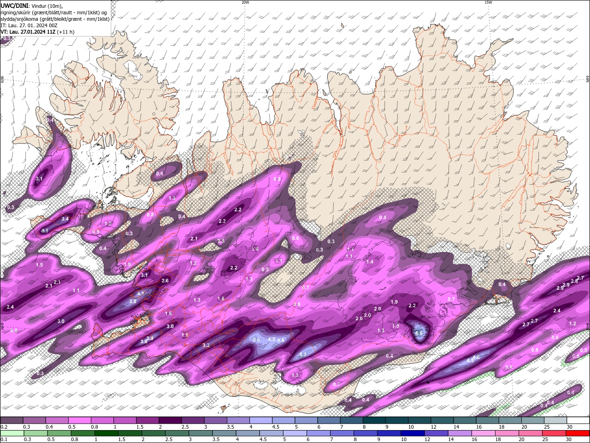Select the 'IT: Lau. 27. 01. 2024 00Z' line

coord(29,25)
